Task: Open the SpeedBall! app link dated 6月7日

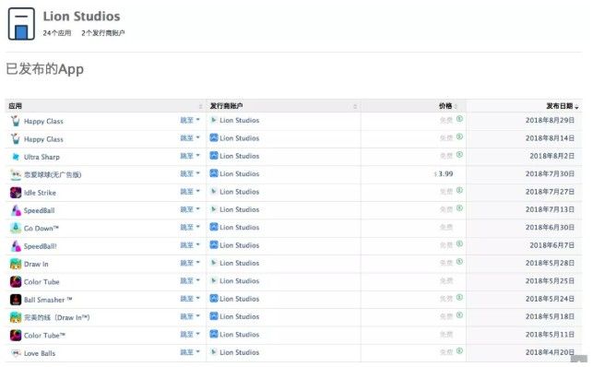Action: (40, 246)
